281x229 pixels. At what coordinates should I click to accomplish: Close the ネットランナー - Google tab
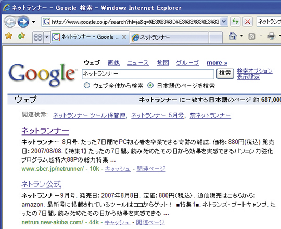pos(124,37)
